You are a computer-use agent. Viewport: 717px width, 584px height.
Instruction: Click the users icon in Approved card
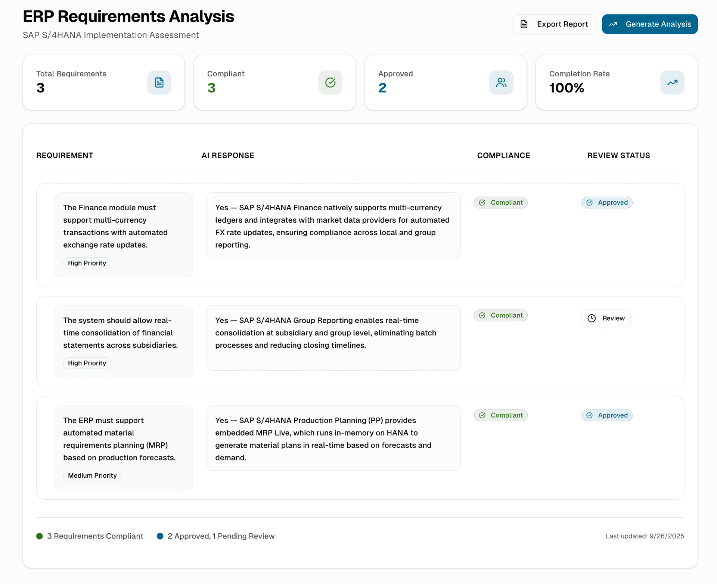point(501,82)
